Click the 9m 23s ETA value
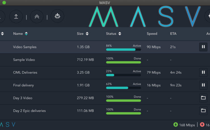 tap(176, 85)
